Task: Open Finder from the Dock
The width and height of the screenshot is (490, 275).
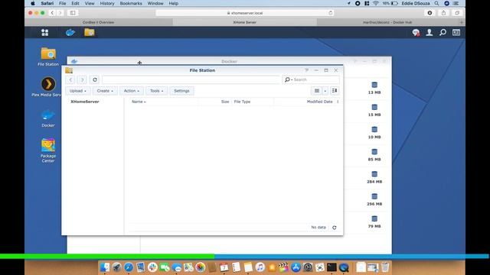Action: click(x=105, y=267)
